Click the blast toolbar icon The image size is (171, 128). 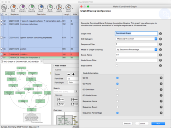click(x=13, y=7)
